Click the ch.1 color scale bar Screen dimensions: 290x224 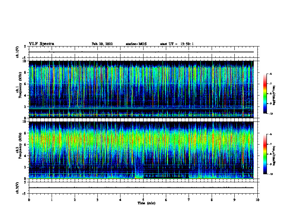tap(265, 94)
